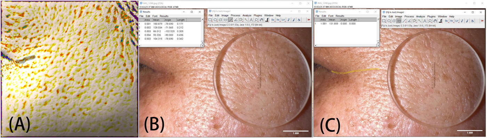
Task: Select the Oval selection tool in panel C
Action: click(x=389, y=21)
